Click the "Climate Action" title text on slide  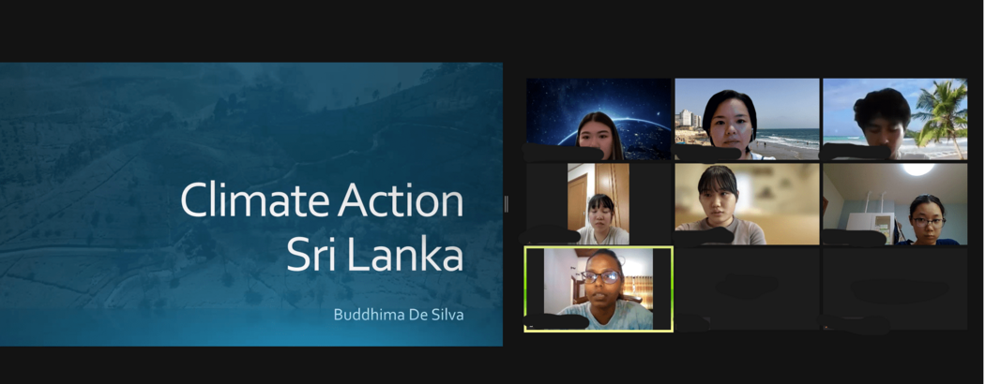click(322, 201)
